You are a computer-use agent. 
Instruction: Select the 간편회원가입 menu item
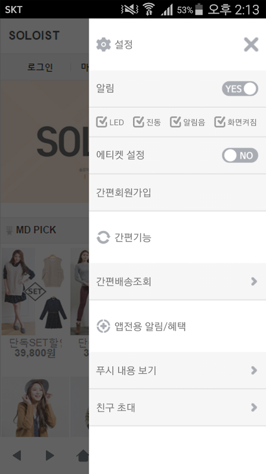(177, 193)
